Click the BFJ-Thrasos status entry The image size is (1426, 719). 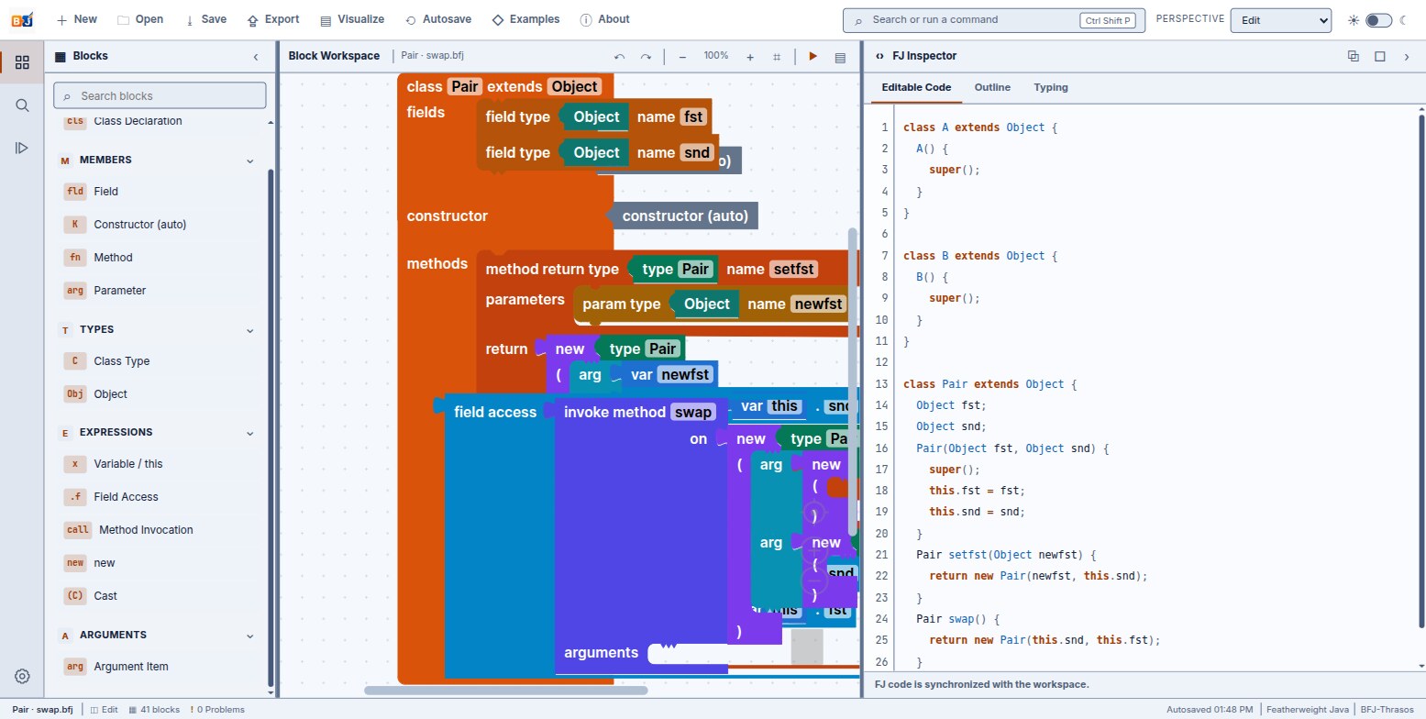tap(1387, 710)
